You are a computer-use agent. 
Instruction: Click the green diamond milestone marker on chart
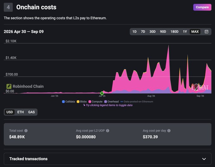(x=102, y=93)
